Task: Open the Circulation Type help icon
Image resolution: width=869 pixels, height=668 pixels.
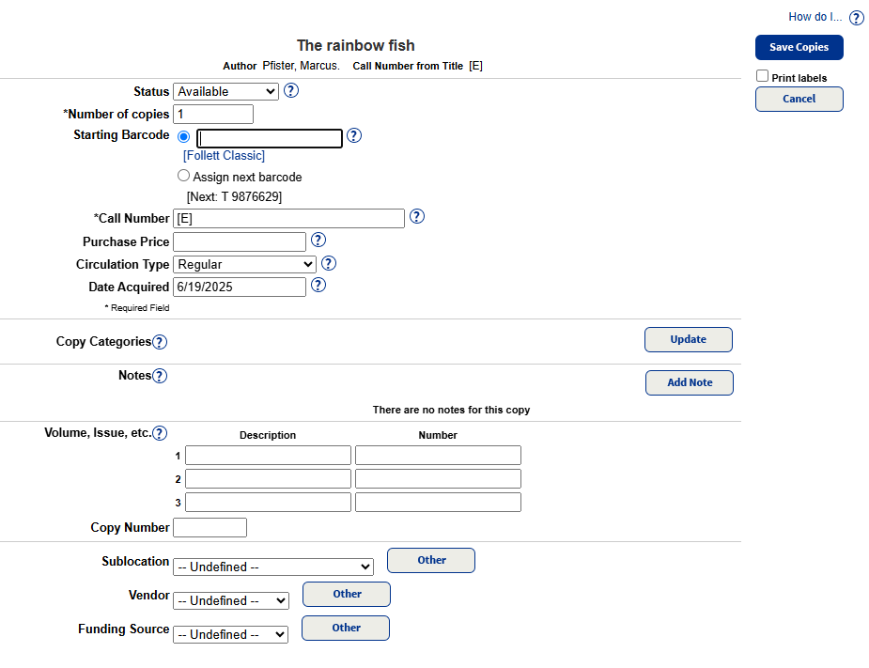Action: tap(328, 263)
